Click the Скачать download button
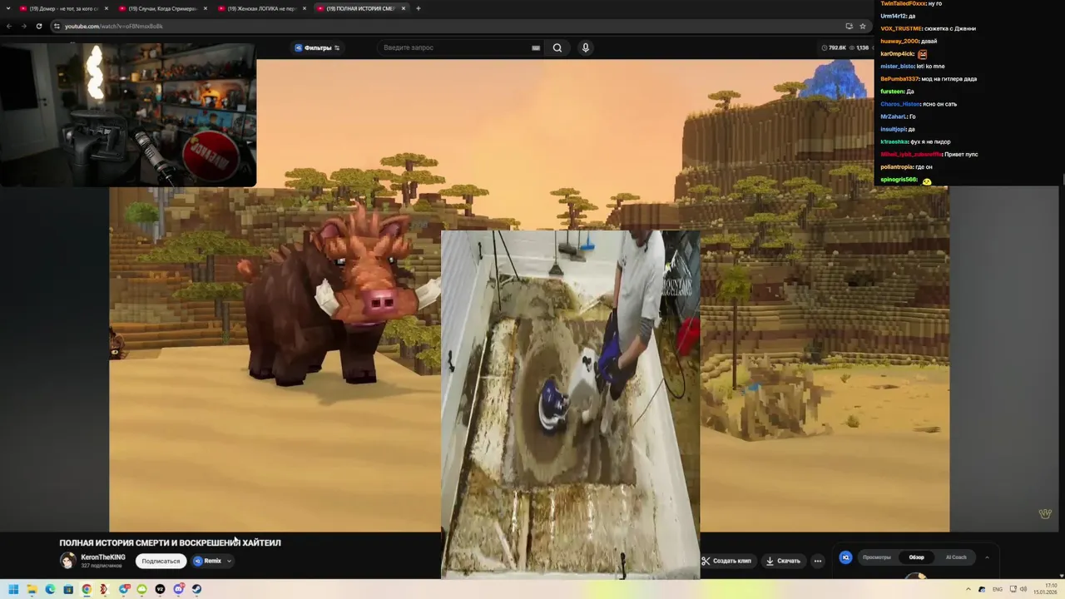1065x599 pixels. 783,561
